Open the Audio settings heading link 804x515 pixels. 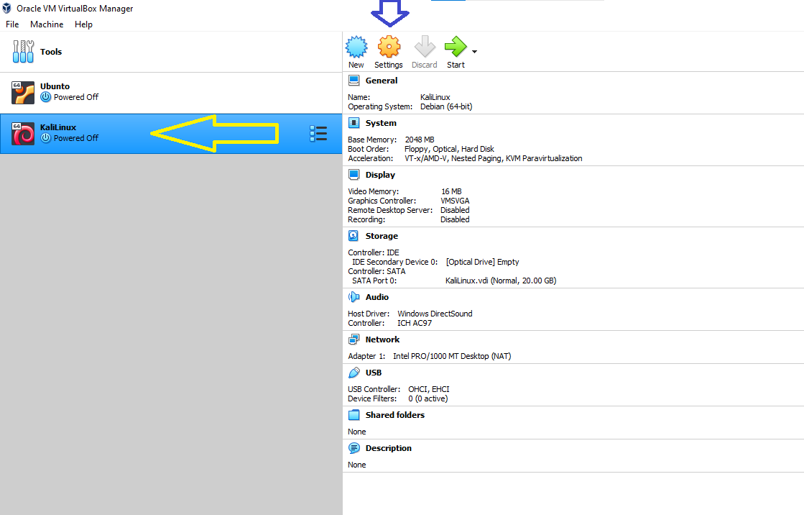[x=377, y=297]
